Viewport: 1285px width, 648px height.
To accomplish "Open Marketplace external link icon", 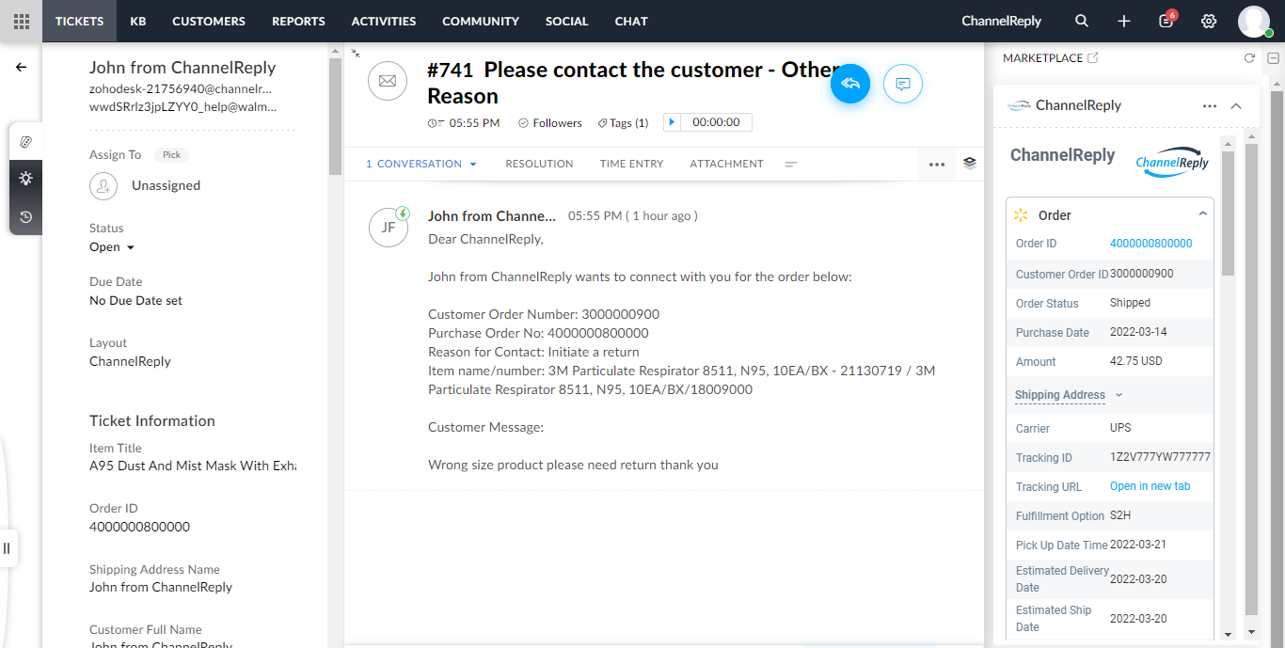I will [x=1092, y=57].
